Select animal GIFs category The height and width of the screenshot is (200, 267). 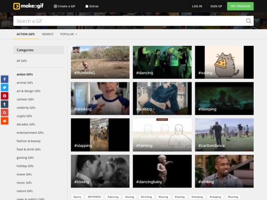(25, 83)
